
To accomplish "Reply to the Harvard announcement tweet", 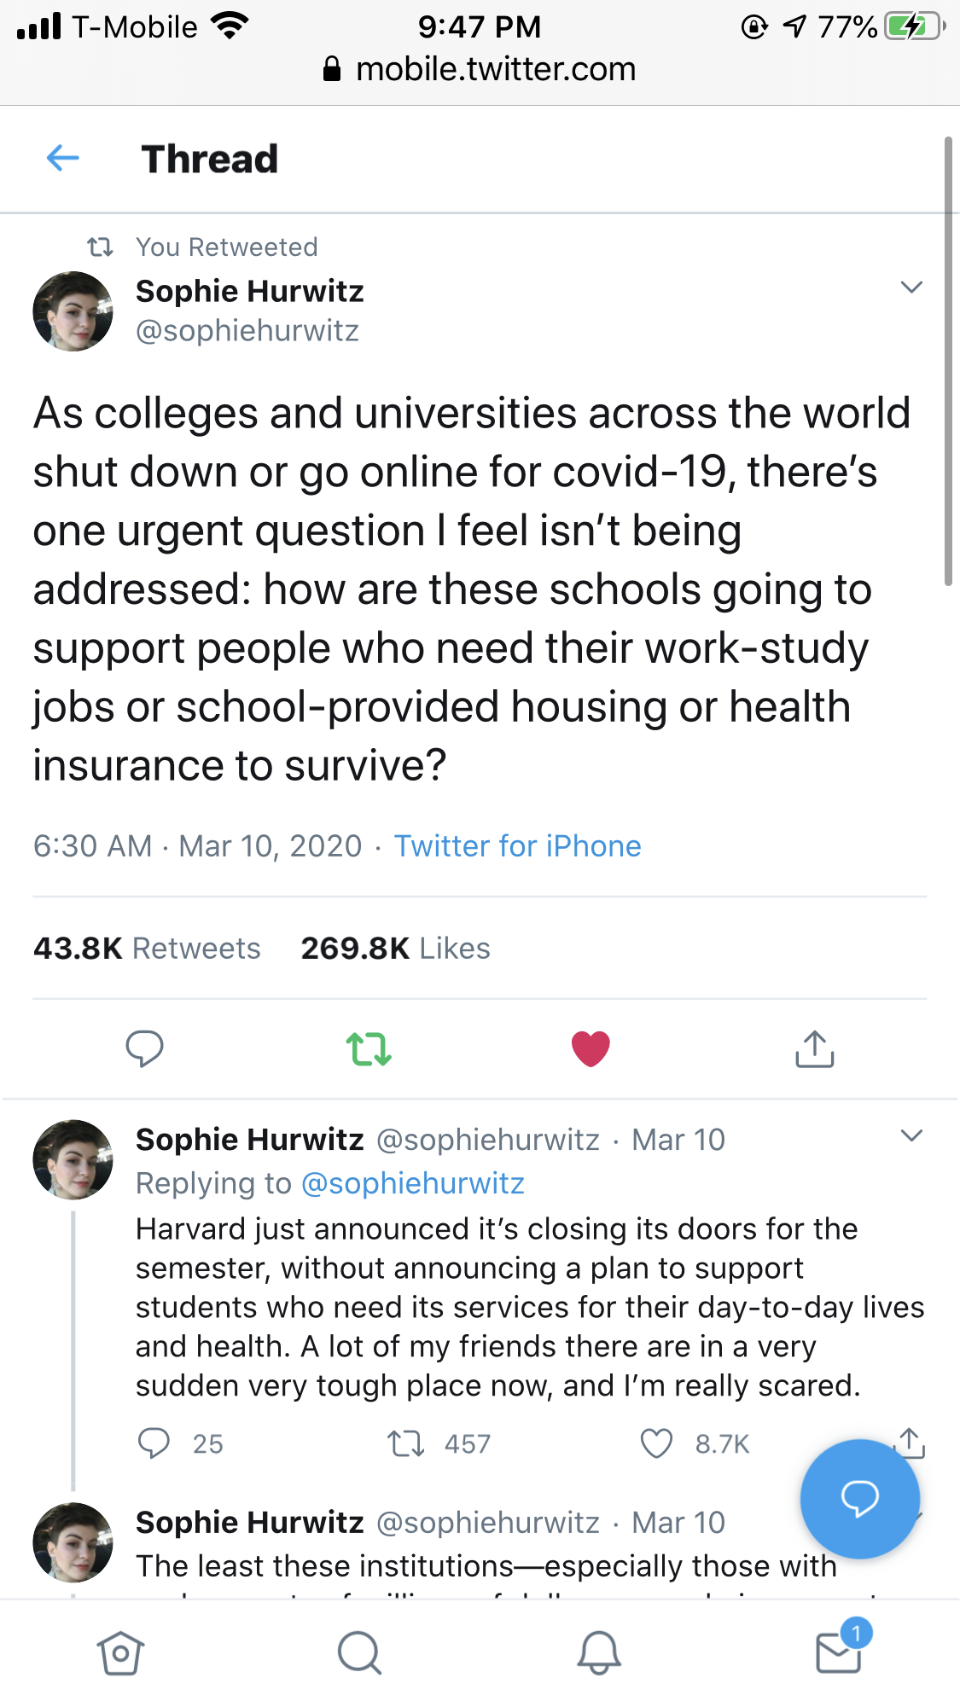I will pos(154,1443).
